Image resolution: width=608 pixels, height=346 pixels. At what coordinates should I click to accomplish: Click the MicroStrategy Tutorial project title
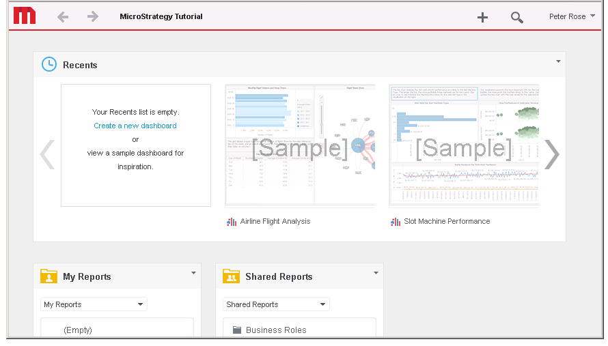click(x=161, y=16)
